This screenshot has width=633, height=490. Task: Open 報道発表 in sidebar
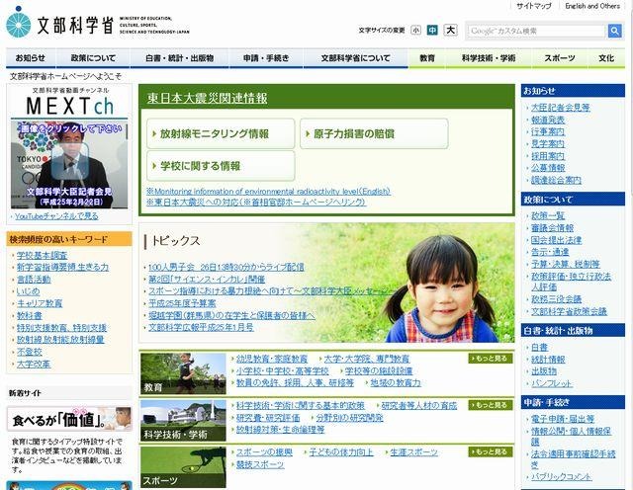[548, 120]
